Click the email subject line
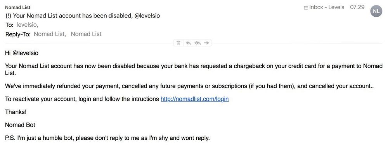 (x=83, y=16)
